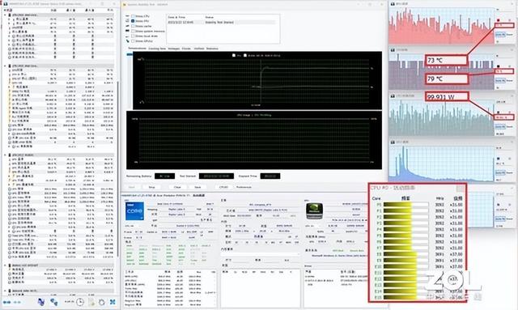Click the Elapsed Time value field
This screenshot has height=310, width=518.
click(270, 176)
